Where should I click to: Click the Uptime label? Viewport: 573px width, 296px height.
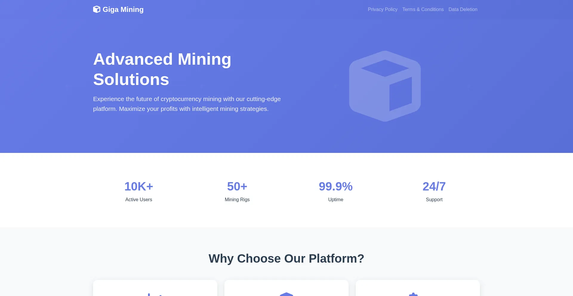335,200
